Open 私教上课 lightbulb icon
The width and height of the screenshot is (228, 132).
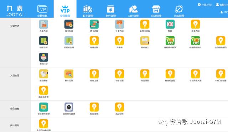click(94, 74)
